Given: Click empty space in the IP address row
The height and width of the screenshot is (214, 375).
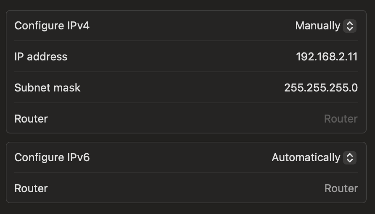Looking at the screenshot, I should point(181,57).
